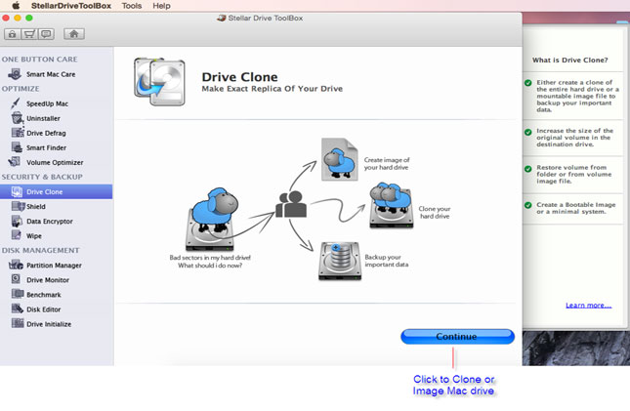Click the Disk Editor icon
The image size is (630, 411).
tap(18, 308)
